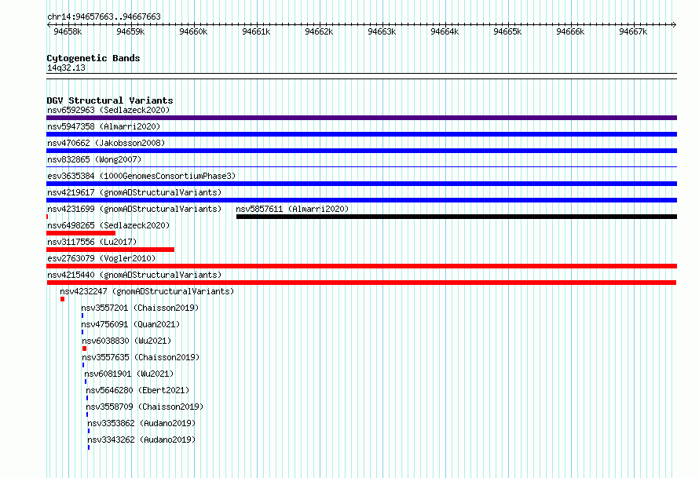Click the 94658k ruler tick label
The image size is (699, 478).
pos(68,31)
